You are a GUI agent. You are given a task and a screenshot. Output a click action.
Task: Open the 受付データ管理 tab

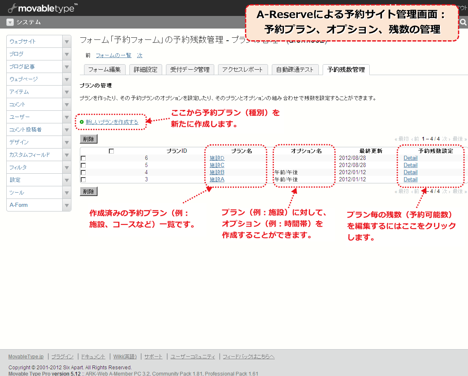click(x=190, y=70)
